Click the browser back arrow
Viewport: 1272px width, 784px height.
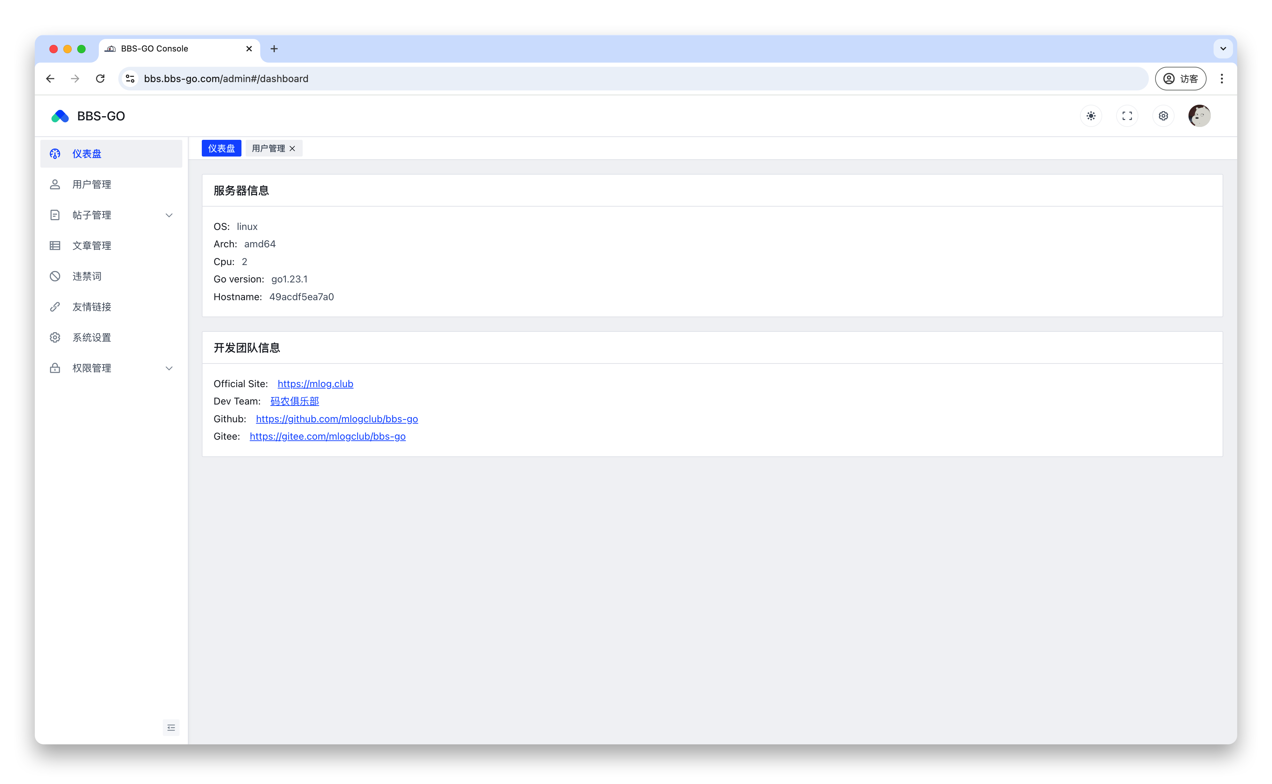[50, 78]
